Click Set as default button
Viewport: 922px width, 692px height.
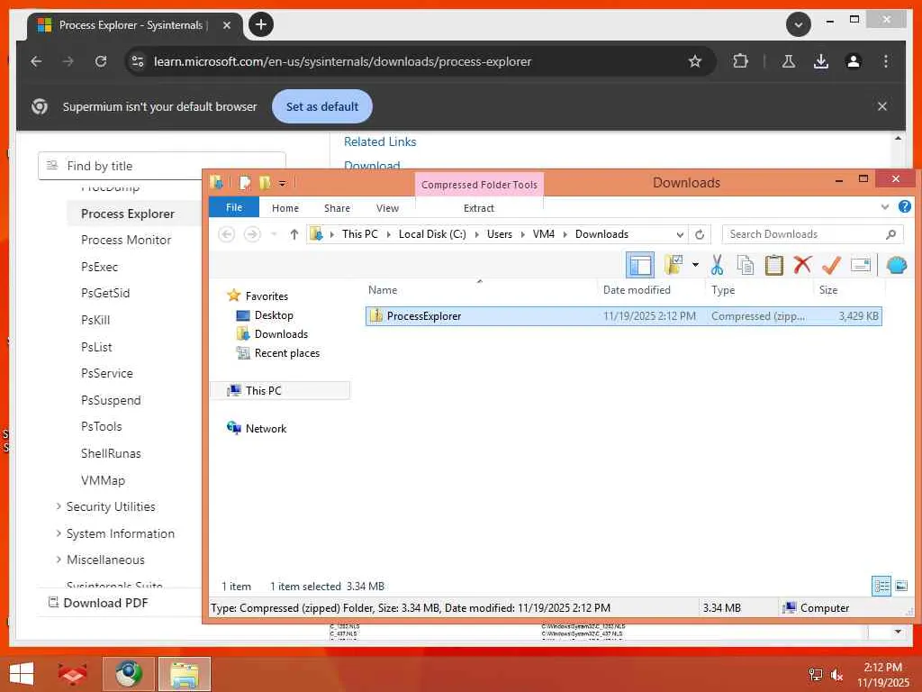click(321, 106)
